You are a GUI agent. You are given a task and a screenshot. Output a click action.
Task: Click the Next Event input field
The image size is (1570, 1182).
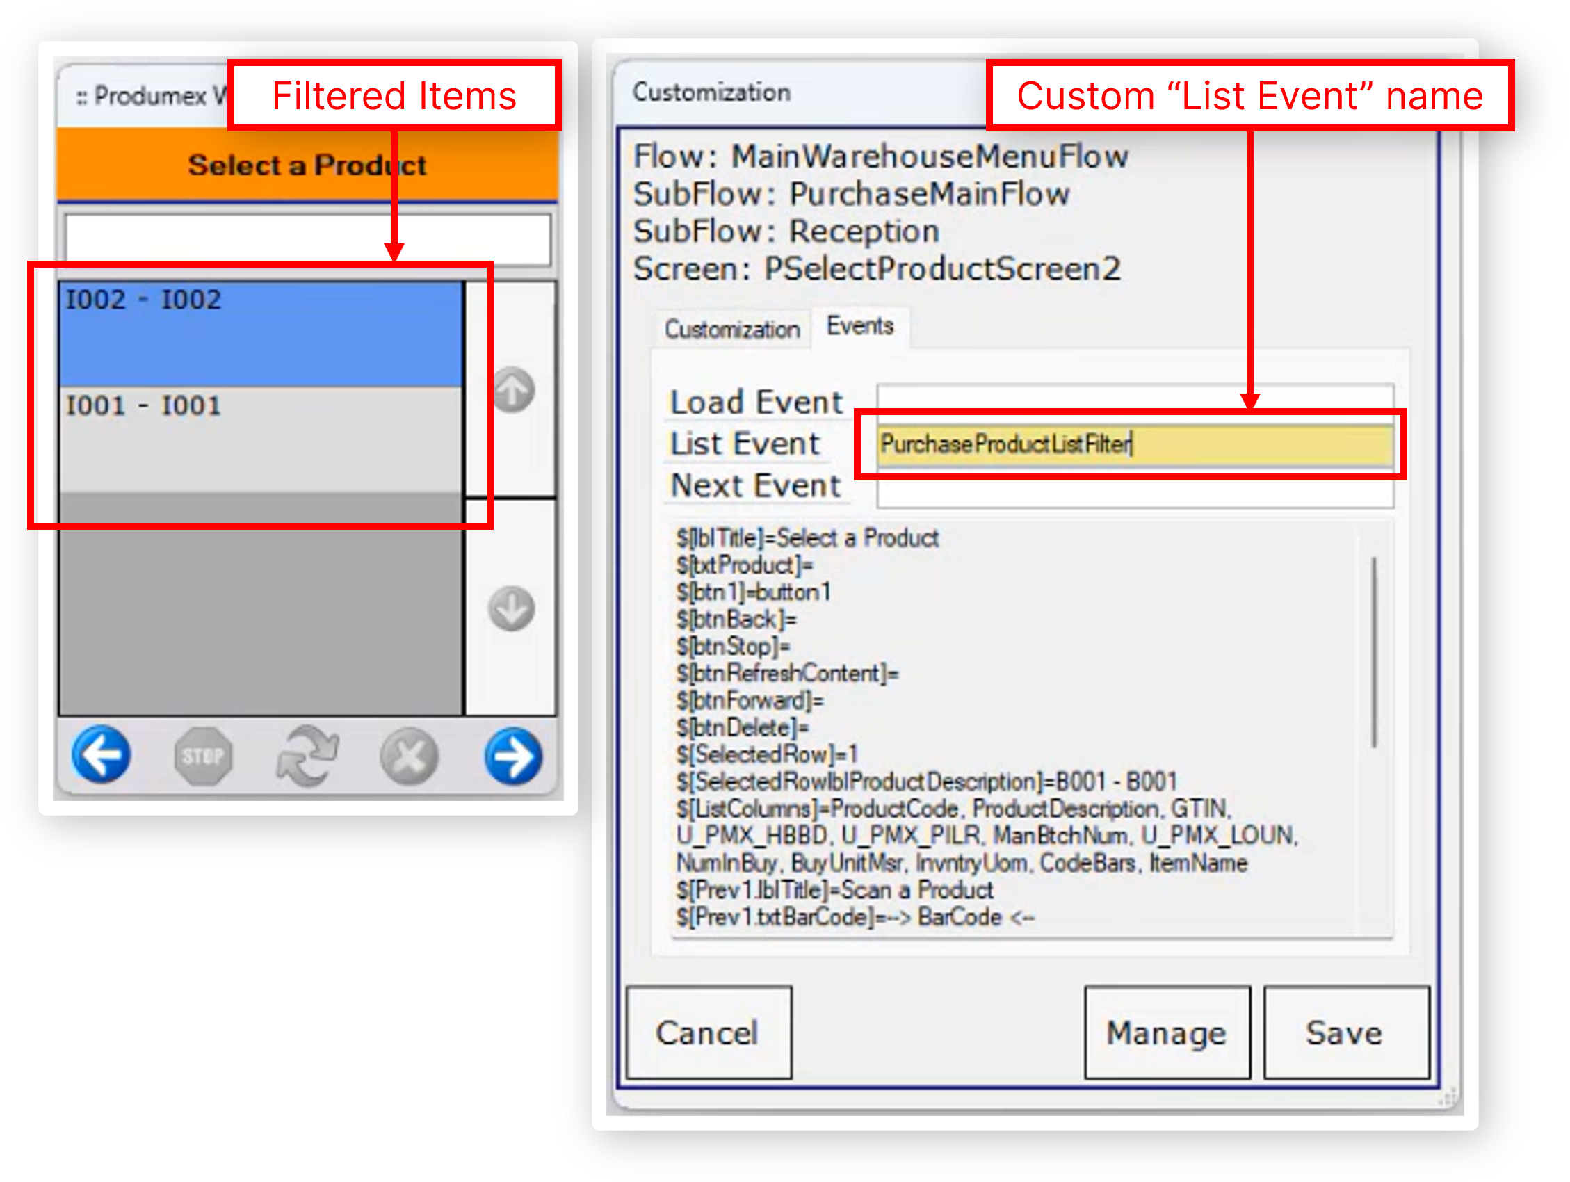(1134, 494)
